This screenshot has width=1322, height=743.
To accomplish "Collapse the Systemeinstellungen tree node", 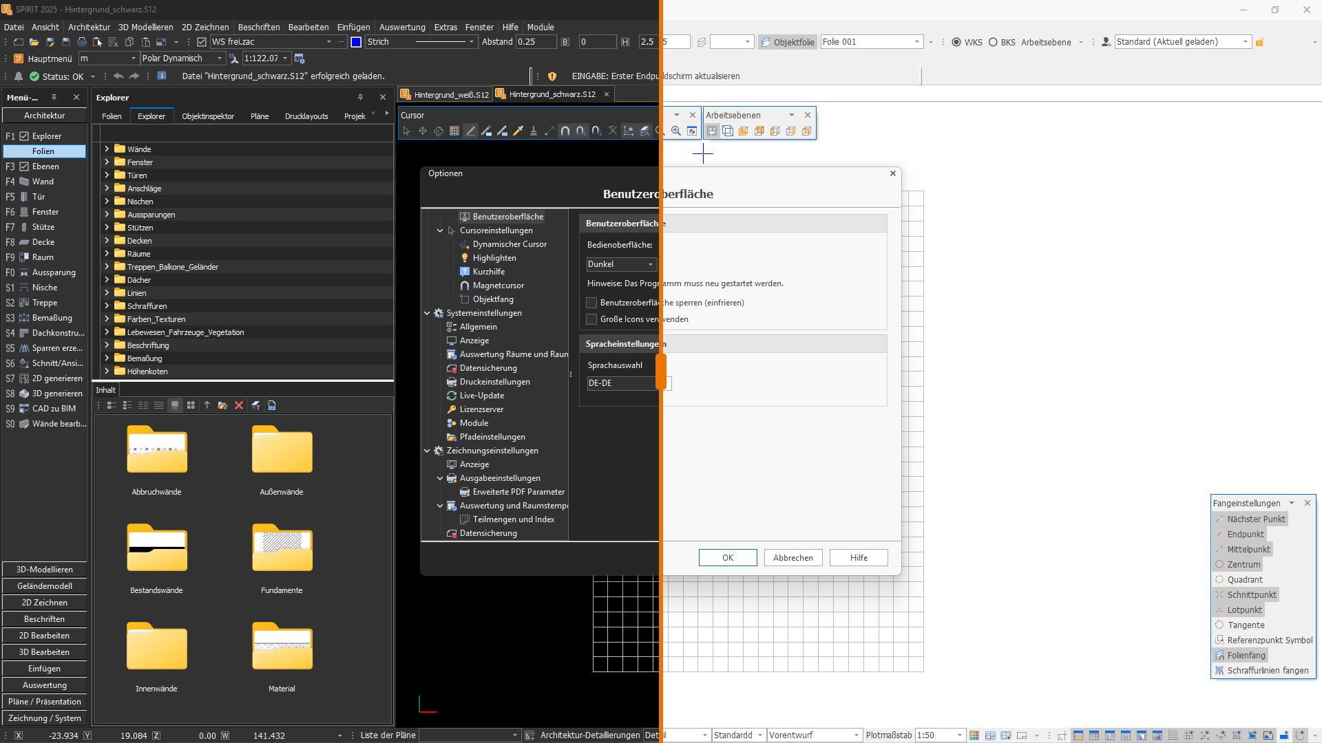I will pyautogui.click(x=427, y=313).
